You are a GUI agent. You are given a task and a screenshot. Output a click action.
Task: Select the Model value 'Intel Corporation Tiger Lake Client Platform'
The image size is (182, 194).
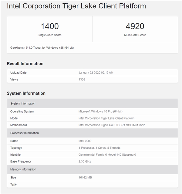pos(106,118)
